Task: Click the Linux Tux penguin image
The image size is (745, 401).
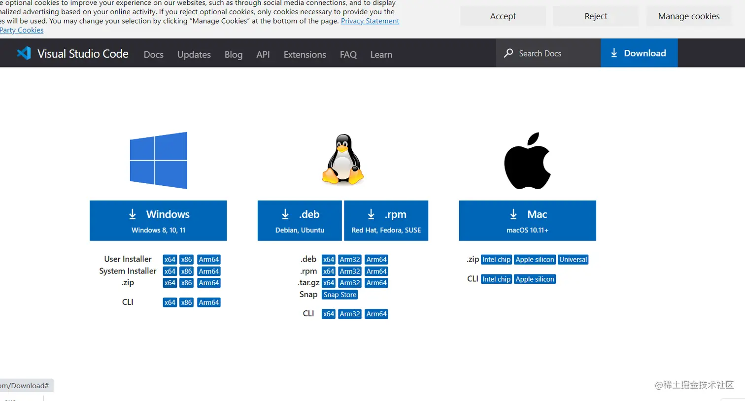Action: [x=343, y=160]
